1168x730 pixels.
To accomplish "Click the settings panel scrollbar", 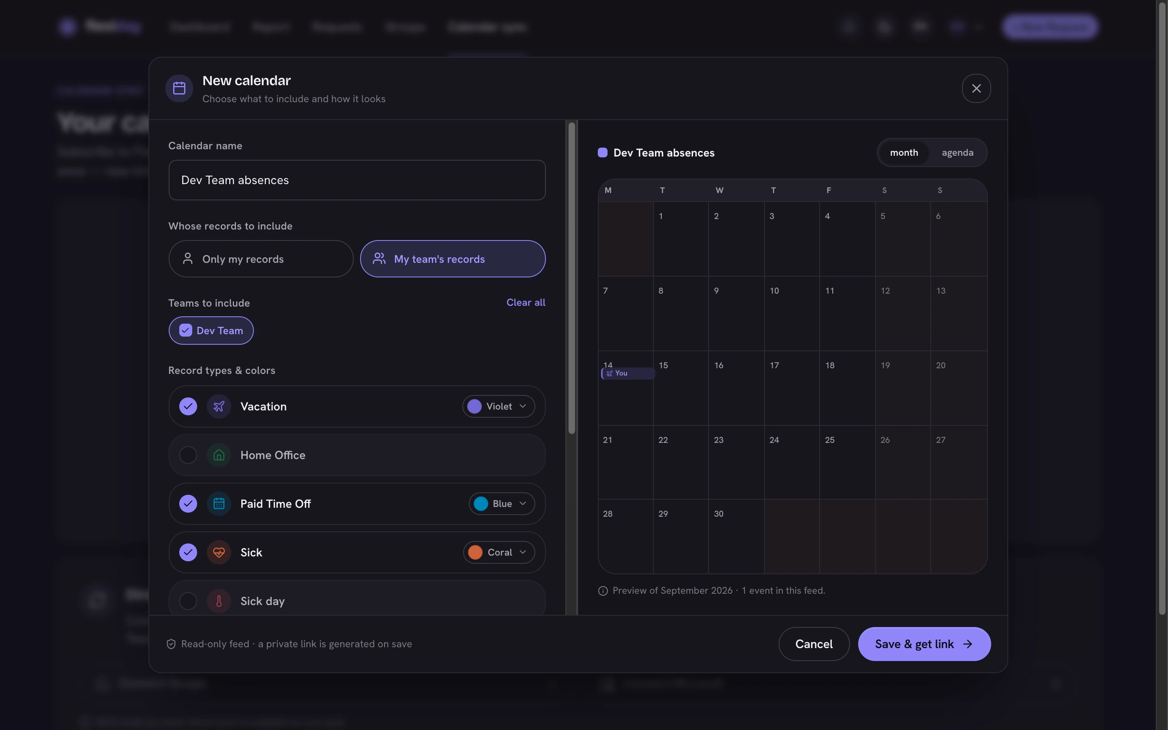I will (x=571, y=279).
